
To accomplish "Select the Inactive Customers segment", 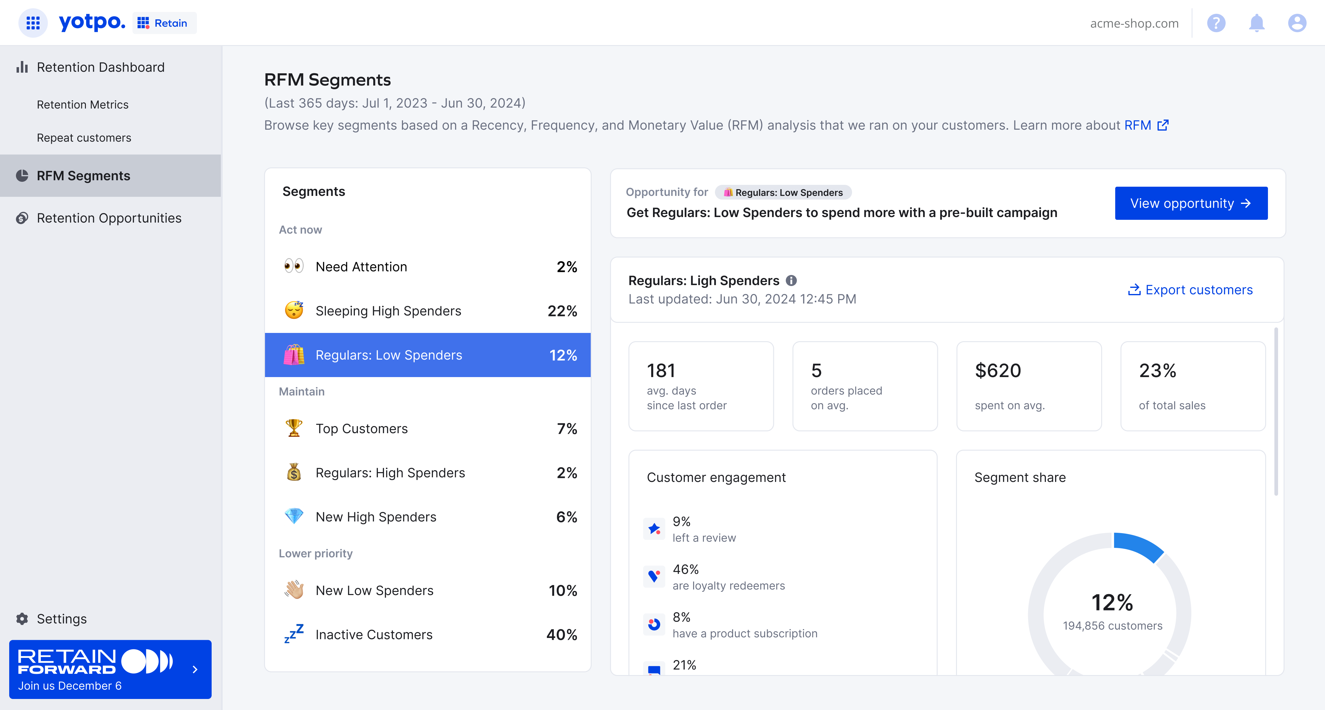I will [428, 634].
